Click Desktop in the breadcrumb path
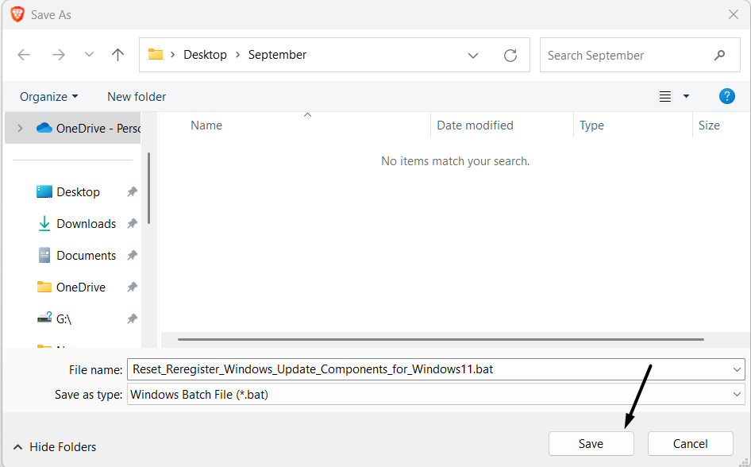The width and height of the screenshot is (751, 467). tap(205, 55)
